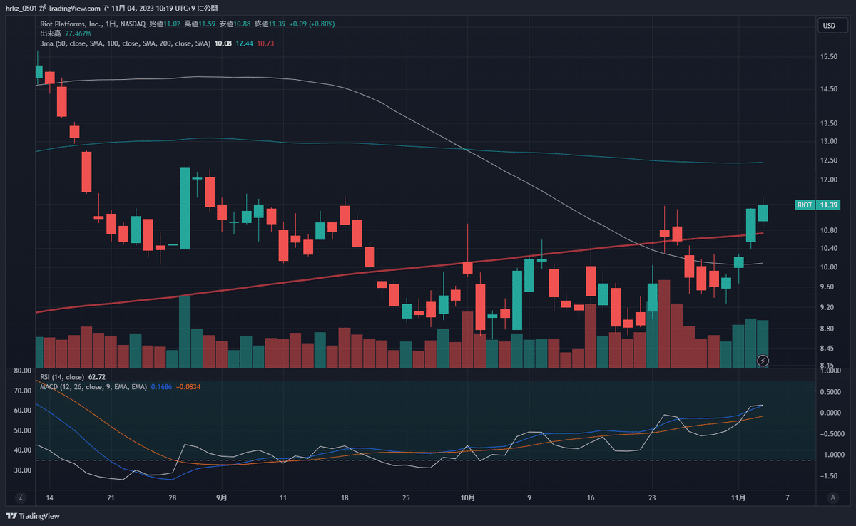Image resolution: width=856 pixels, height=526 pixels.
Task: Click the auto-scale A icon
Action: pyautogui.click(x=833, y=498)
